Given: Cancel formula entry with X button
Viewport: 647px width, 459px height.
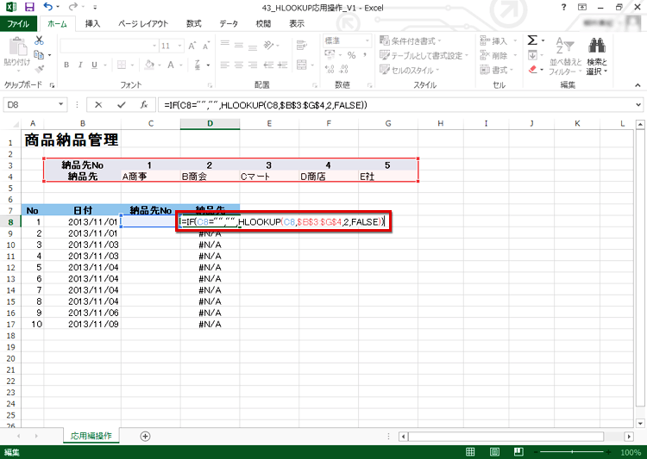Looking at the screenshot, I should (x=98, y=105).
